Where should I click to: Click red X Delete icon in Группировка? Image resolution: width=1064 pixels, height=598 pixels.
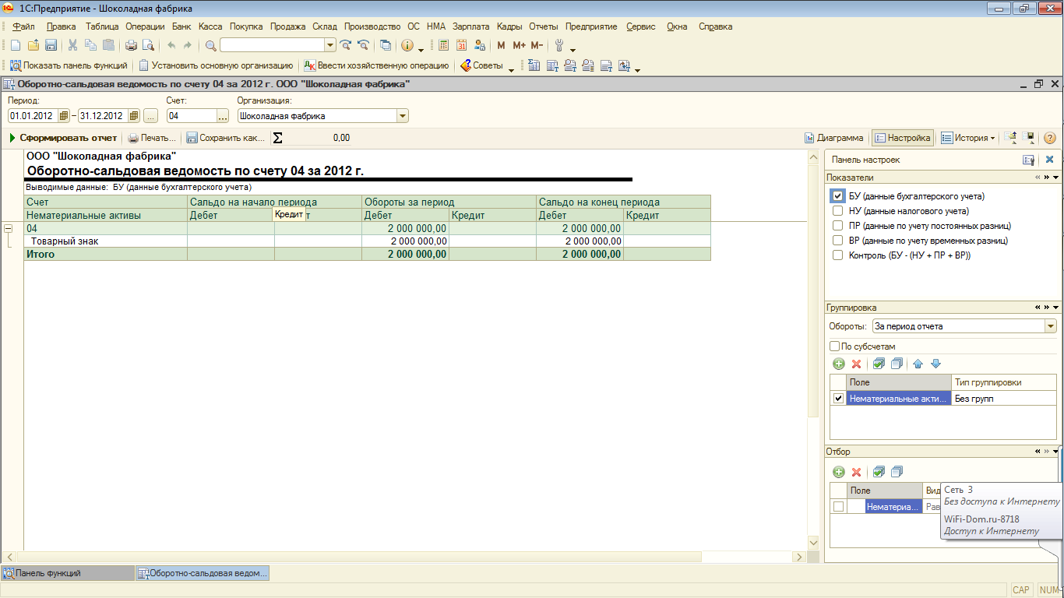pos(856,364)
